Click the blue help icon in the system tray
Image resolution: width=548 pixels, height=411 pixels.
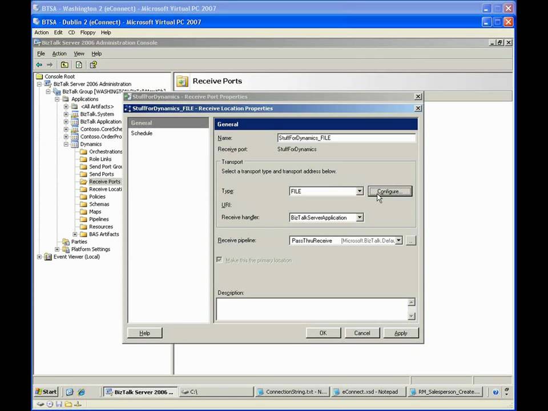495,392
